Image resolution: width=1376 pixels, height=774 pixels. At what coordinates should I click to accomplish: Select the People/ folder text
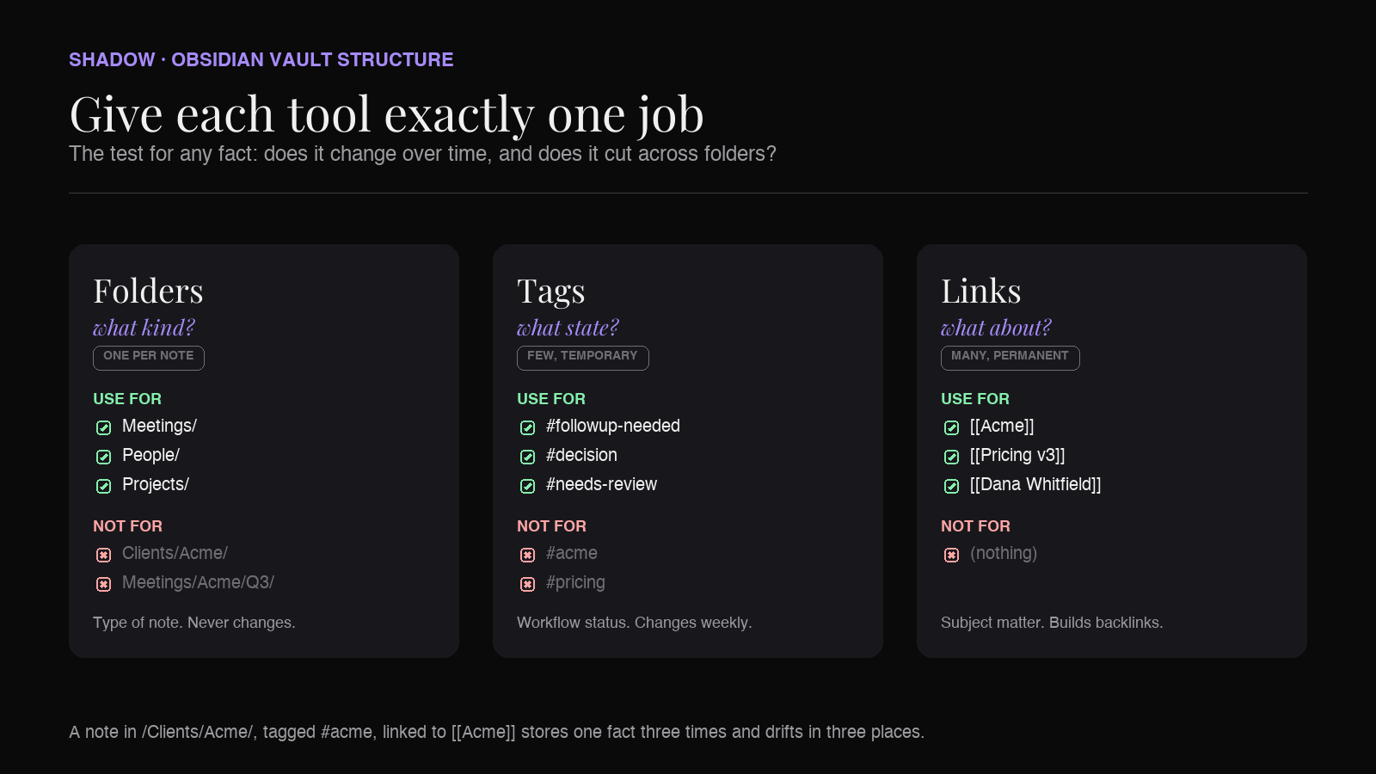(151, 455)
